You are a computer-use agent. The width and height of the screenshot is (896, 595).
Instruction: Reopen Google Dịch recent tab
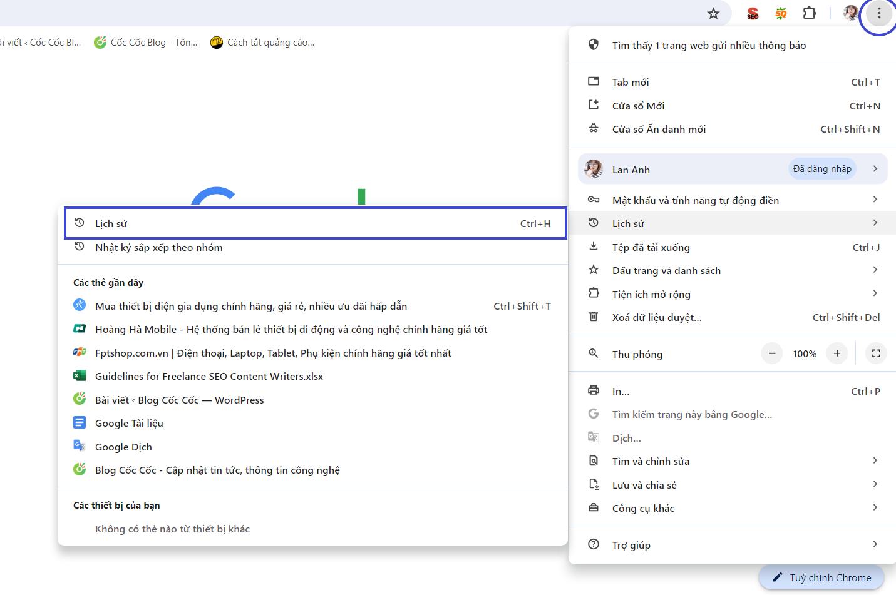(x=312, y=447)
